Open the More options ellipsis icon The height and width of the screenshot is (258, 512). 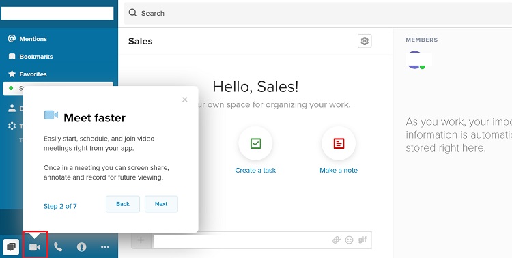[105, 247]
